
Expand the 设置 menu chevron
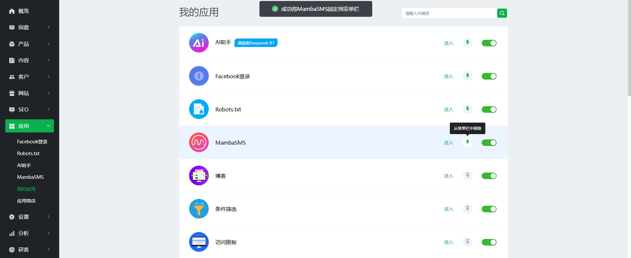click(49, 217)
